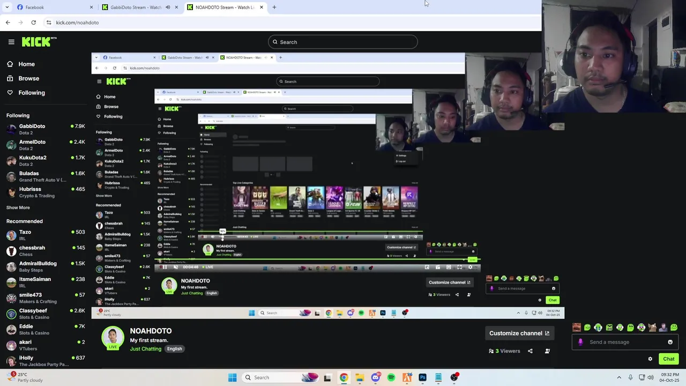Open chessbrah recommended channel
Screen dimensions: 686x386
46,250
